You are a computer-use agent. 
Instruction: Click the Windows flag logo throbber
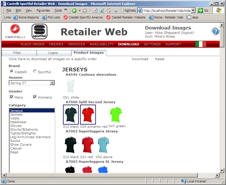tap(219, 10)
